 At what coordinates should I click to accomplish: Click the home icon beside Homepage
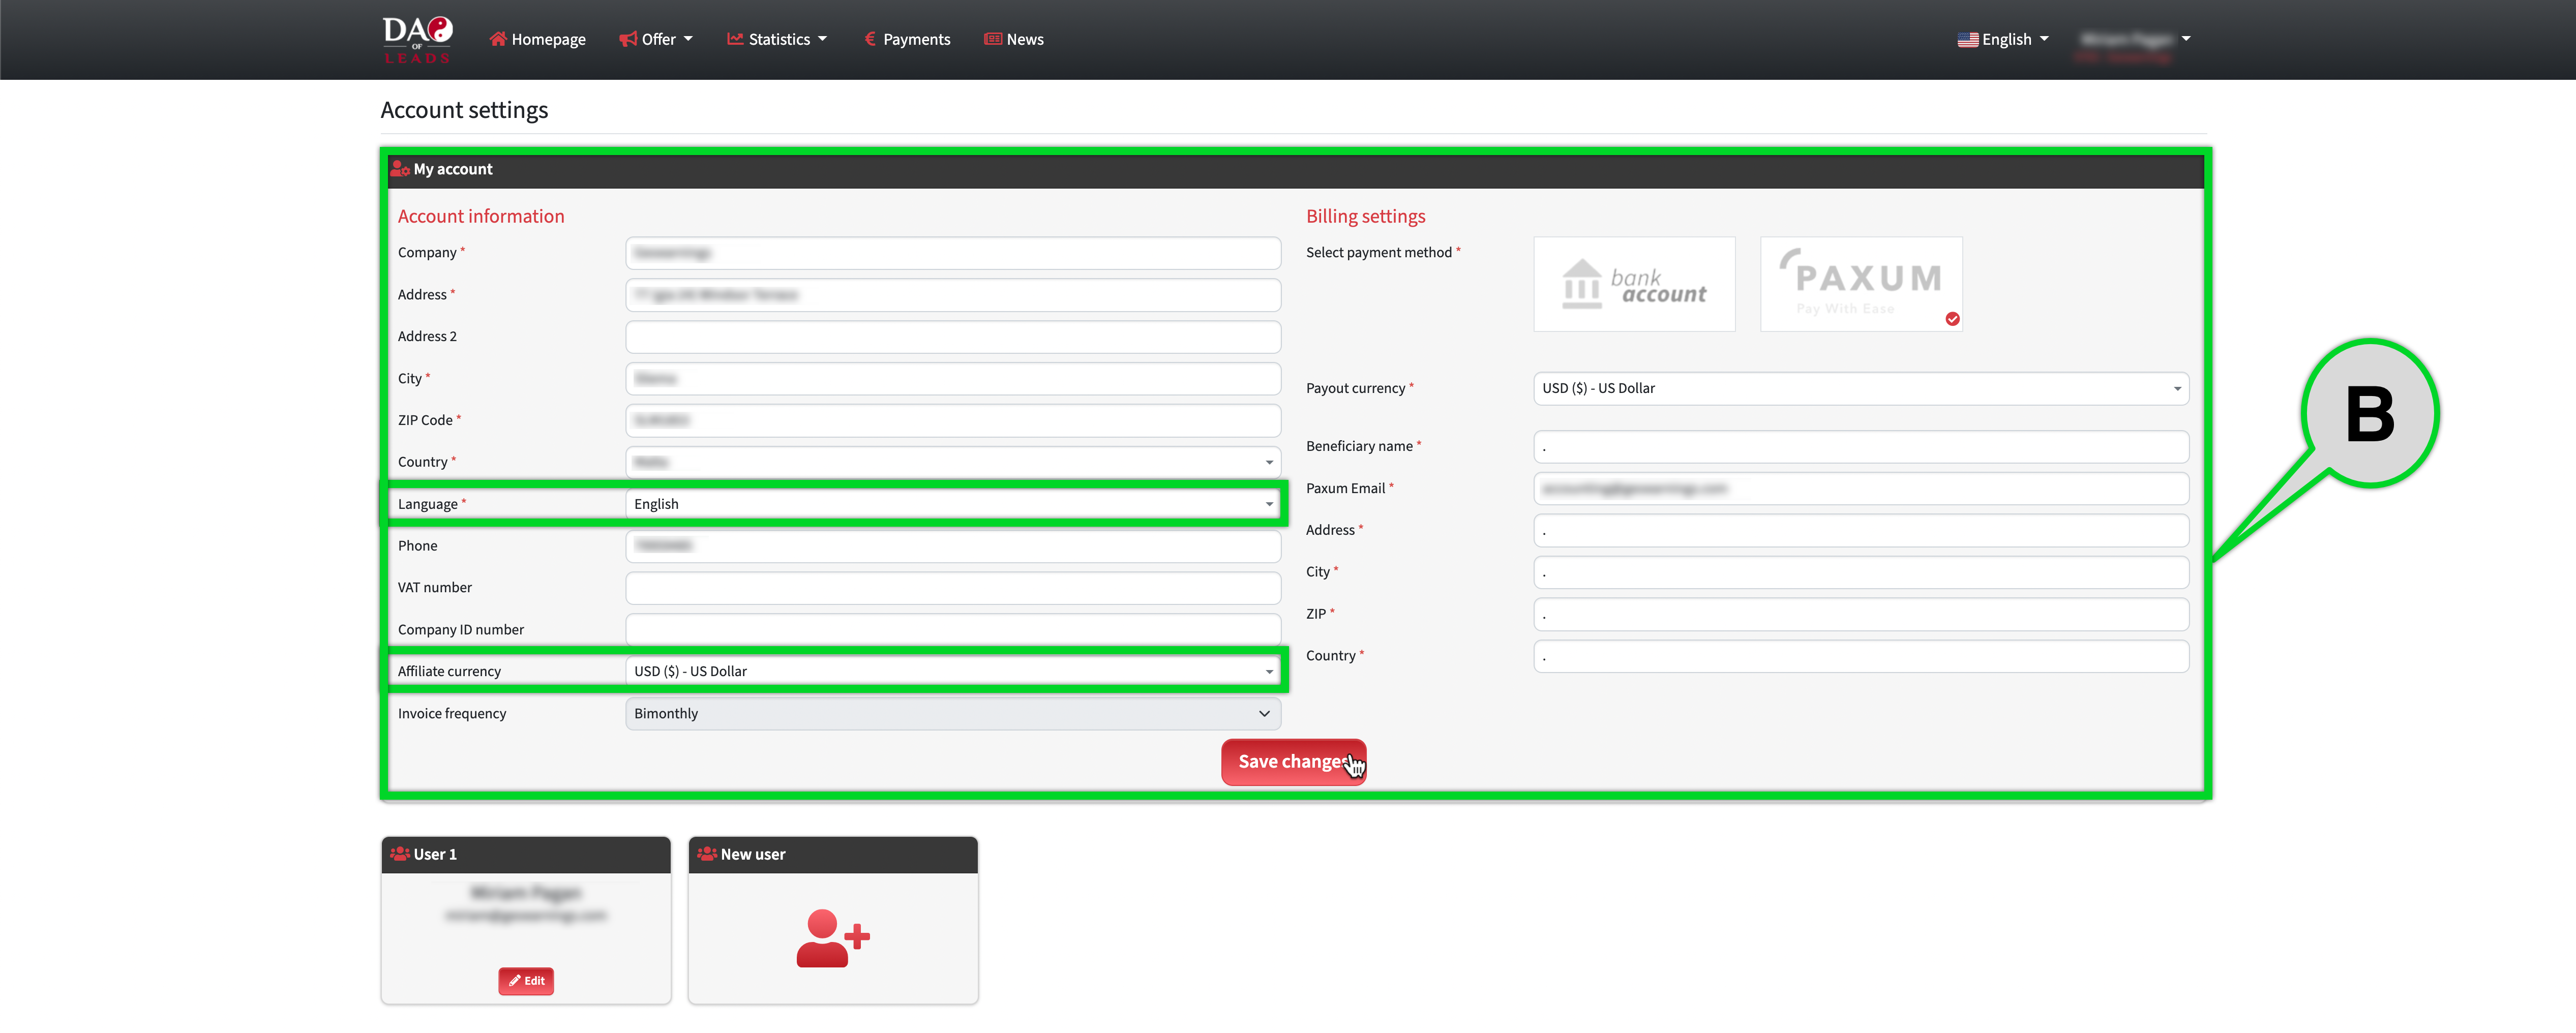497,39
